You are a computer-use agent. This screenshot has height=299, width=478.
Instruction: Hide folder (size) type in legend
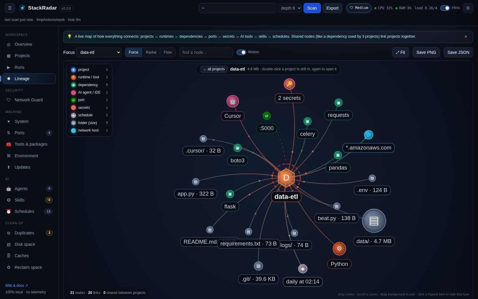89,123
